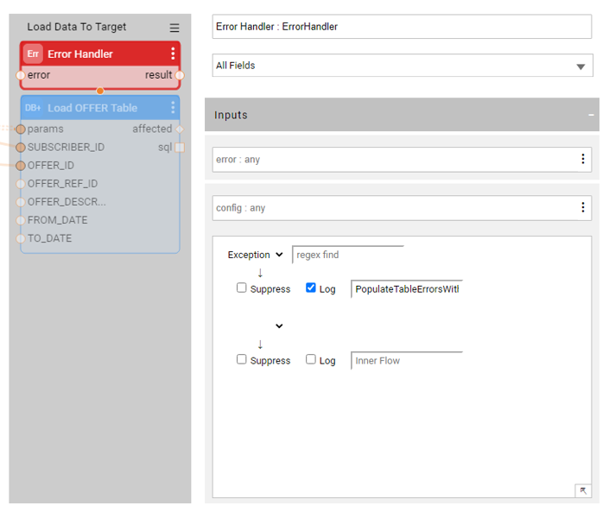609x512 pixels.
Task: Open the Load Data To Target hamburger menu
Action: pyautogui.click(x=174, y=28)
